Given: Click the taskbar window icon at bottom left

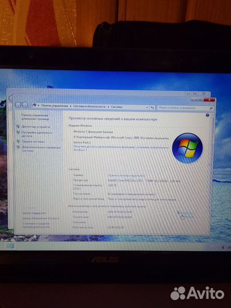Looking at the screenshot, I should [10, 246].
